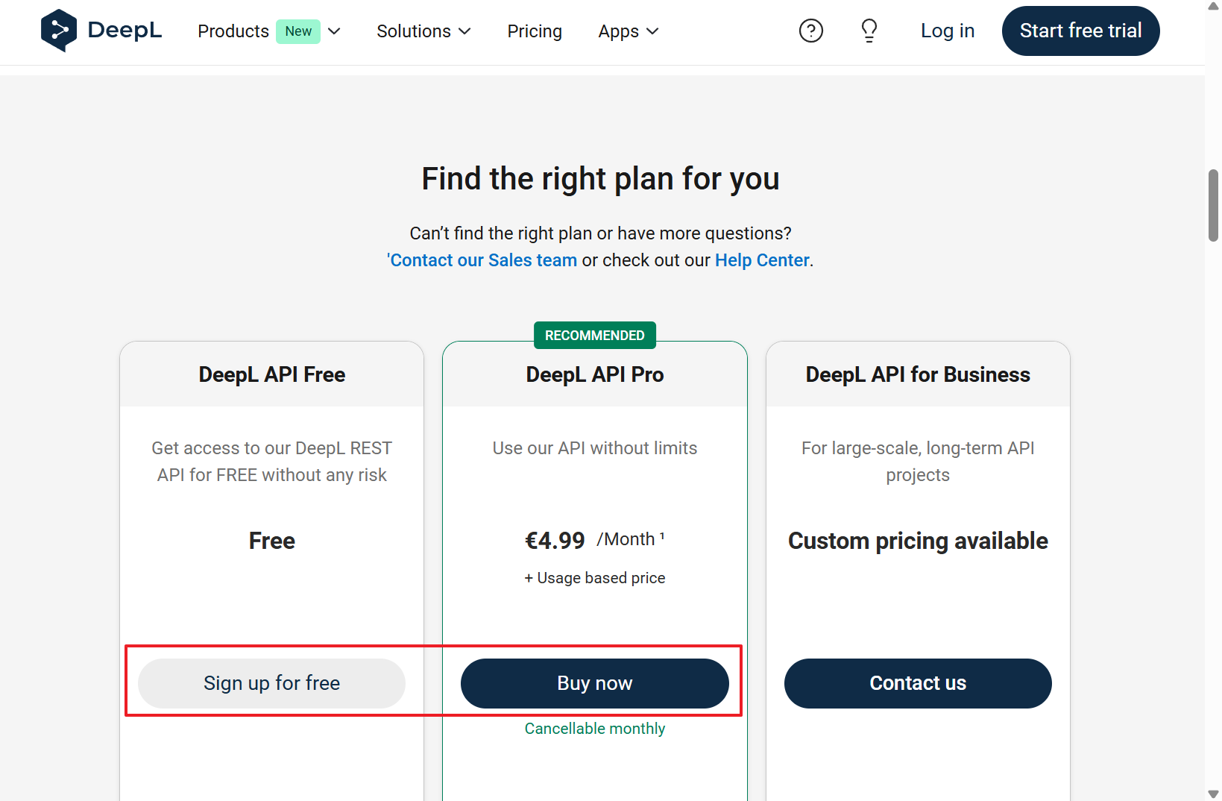
Task: Expand the Products dropdown chevron
Action: pos(334,31)
